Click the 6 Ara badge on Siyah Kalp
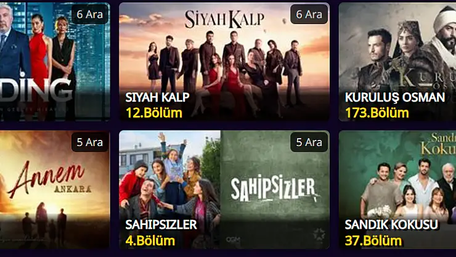 click(x=309, y=14)
